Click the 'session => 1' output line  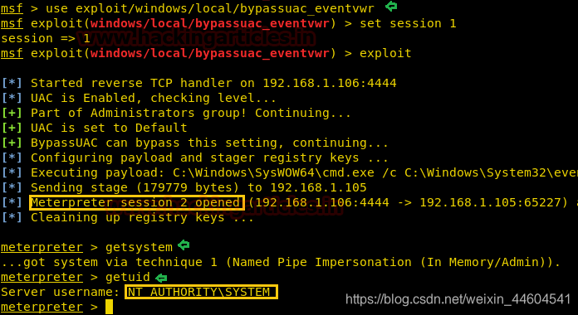[46, 38]
